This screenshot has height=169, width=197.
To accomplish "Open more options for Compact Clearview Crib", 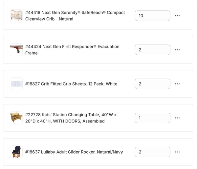I will point(177,16).
